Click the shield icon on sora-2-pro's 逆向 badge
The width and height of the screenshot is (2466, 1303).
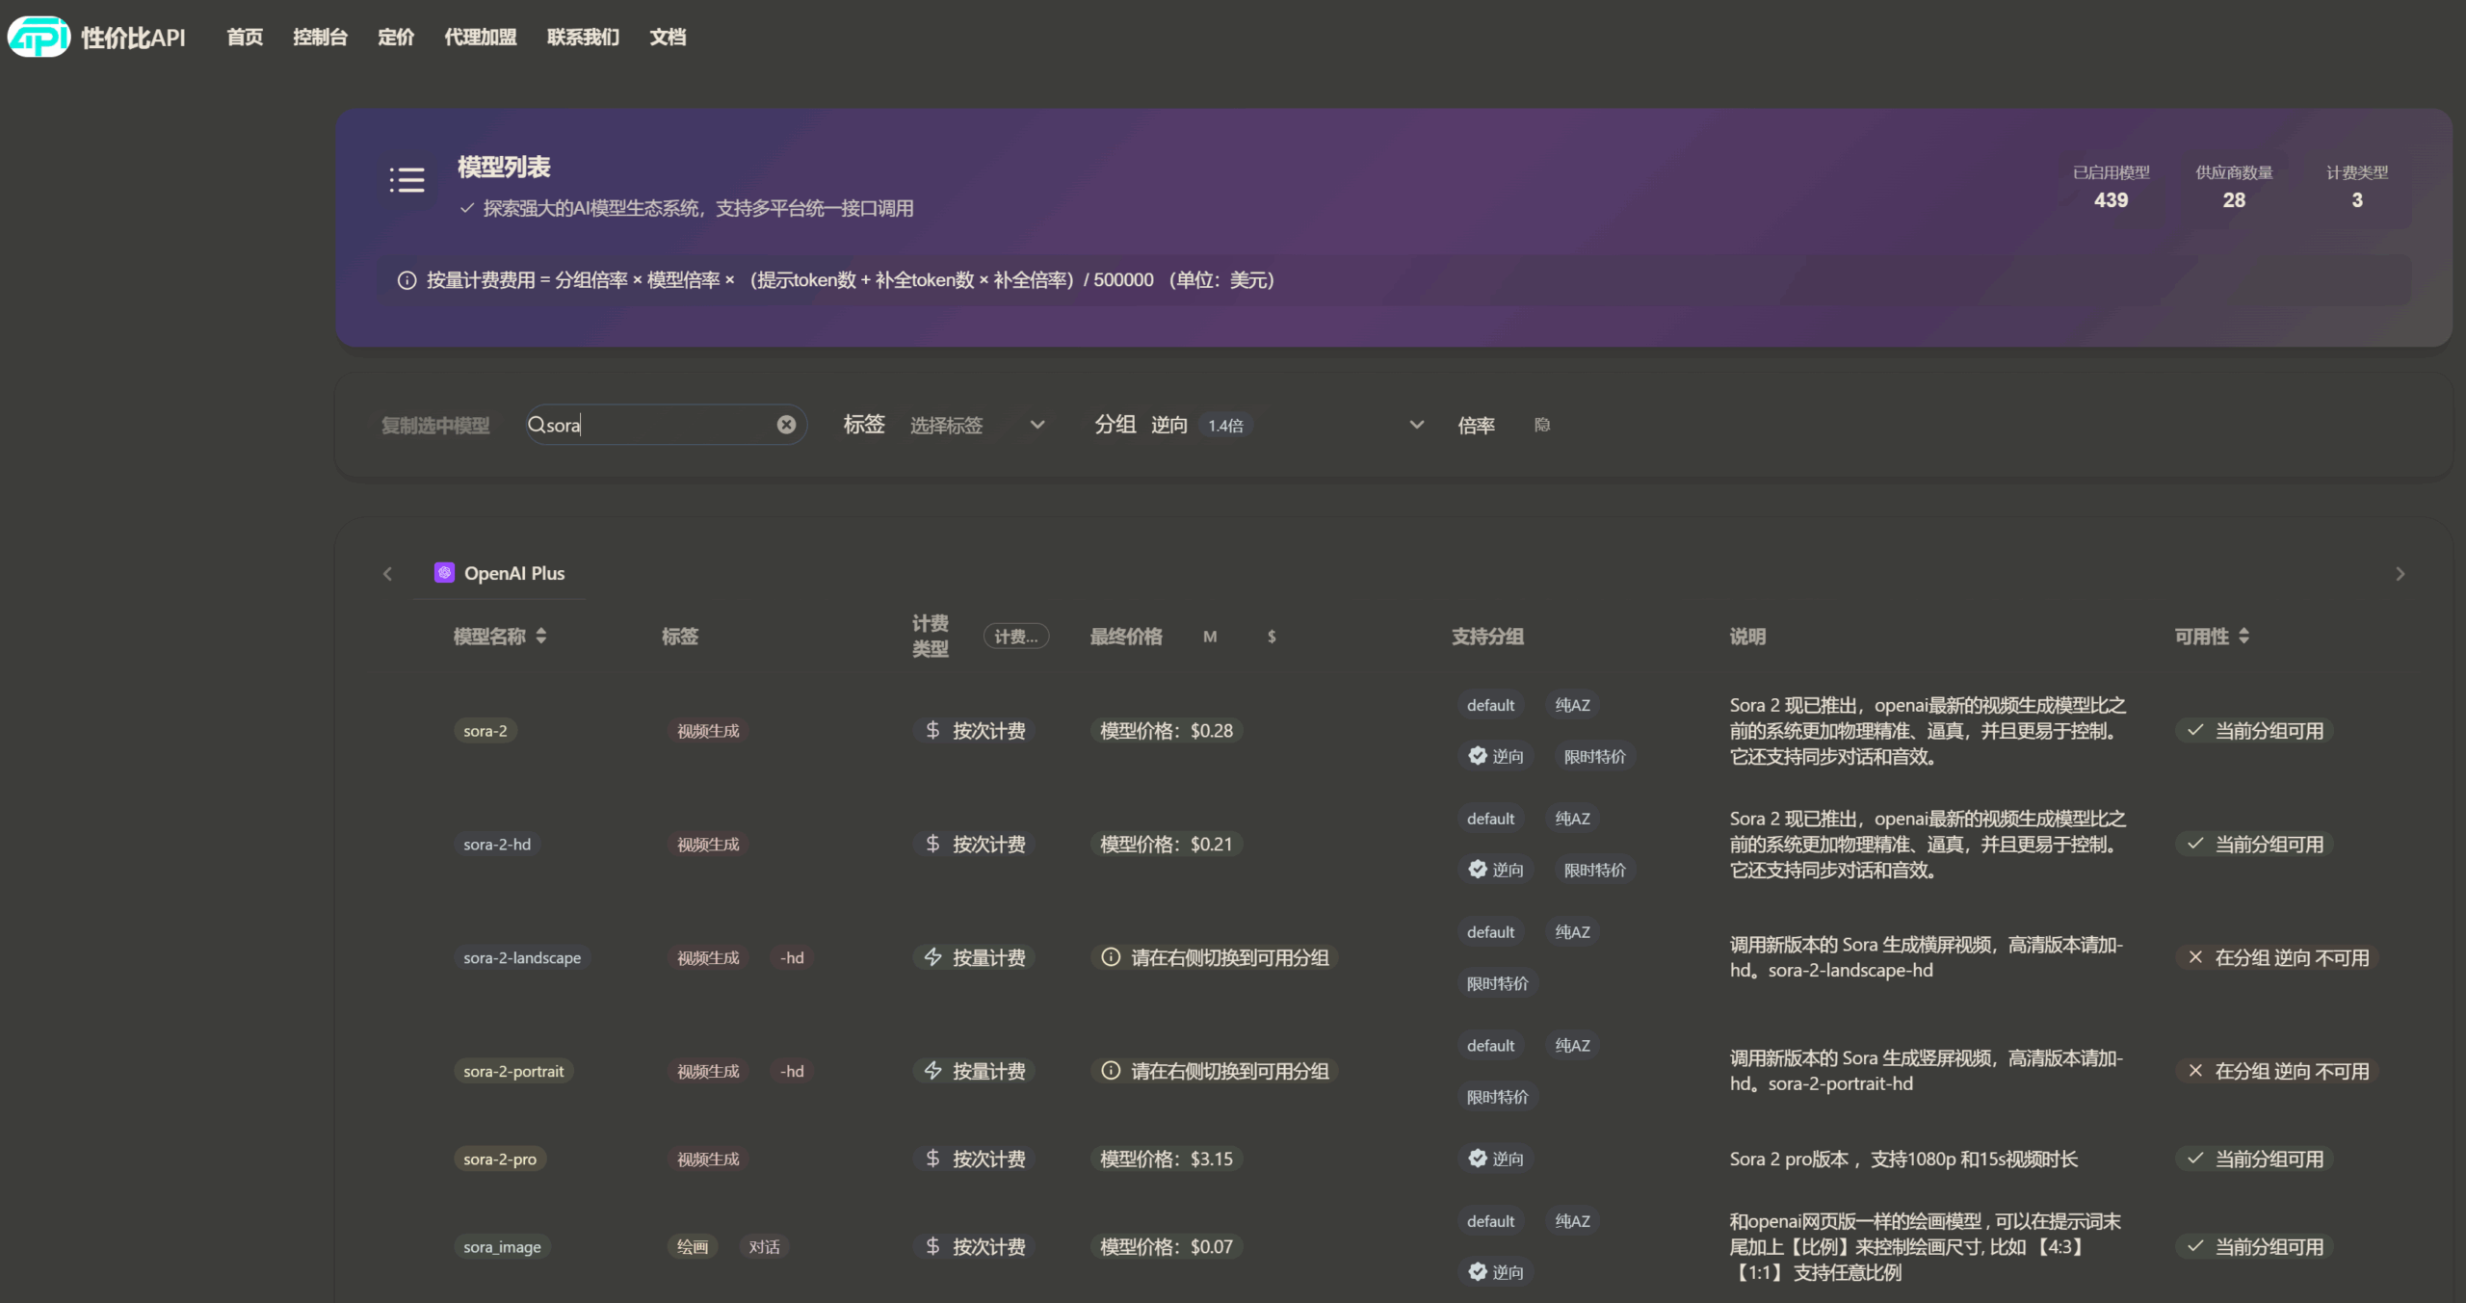tap(1479, 1159)
